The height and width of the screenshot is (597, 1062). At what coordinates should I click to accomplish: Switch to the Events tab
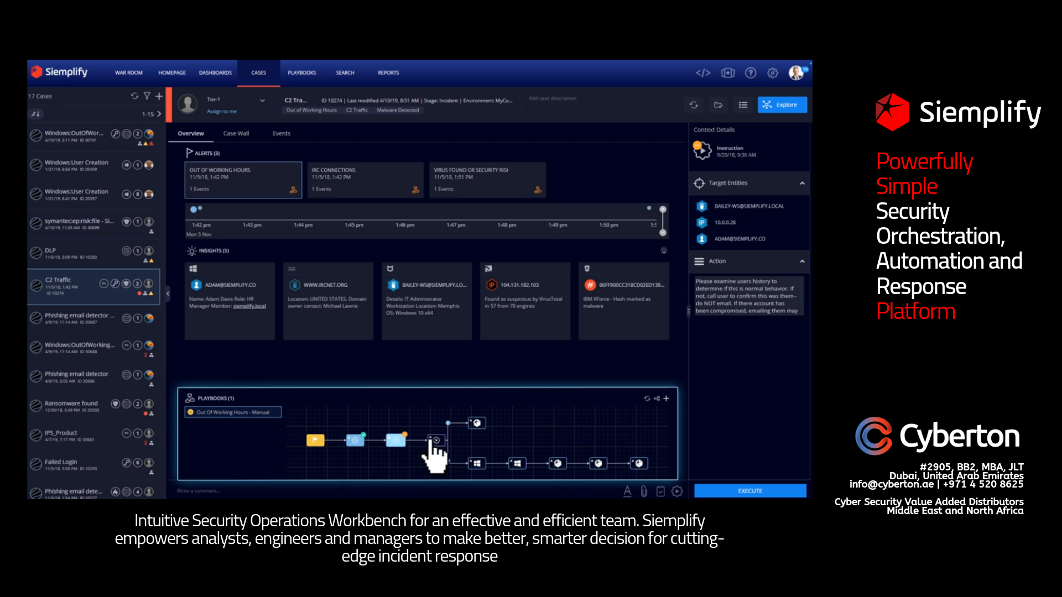282,134
